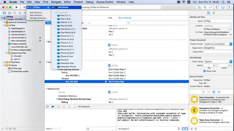
Task: Open the Code Snippet library
Action: click(x=209, y=92)
